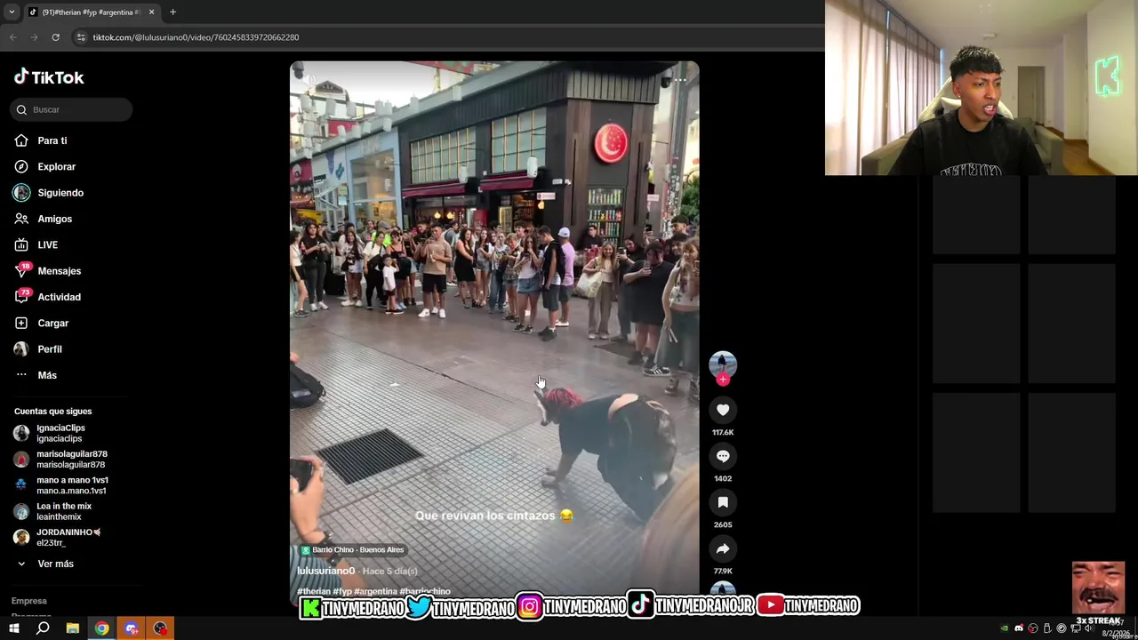Toggle video sound with speaker icon

point(309,80)
